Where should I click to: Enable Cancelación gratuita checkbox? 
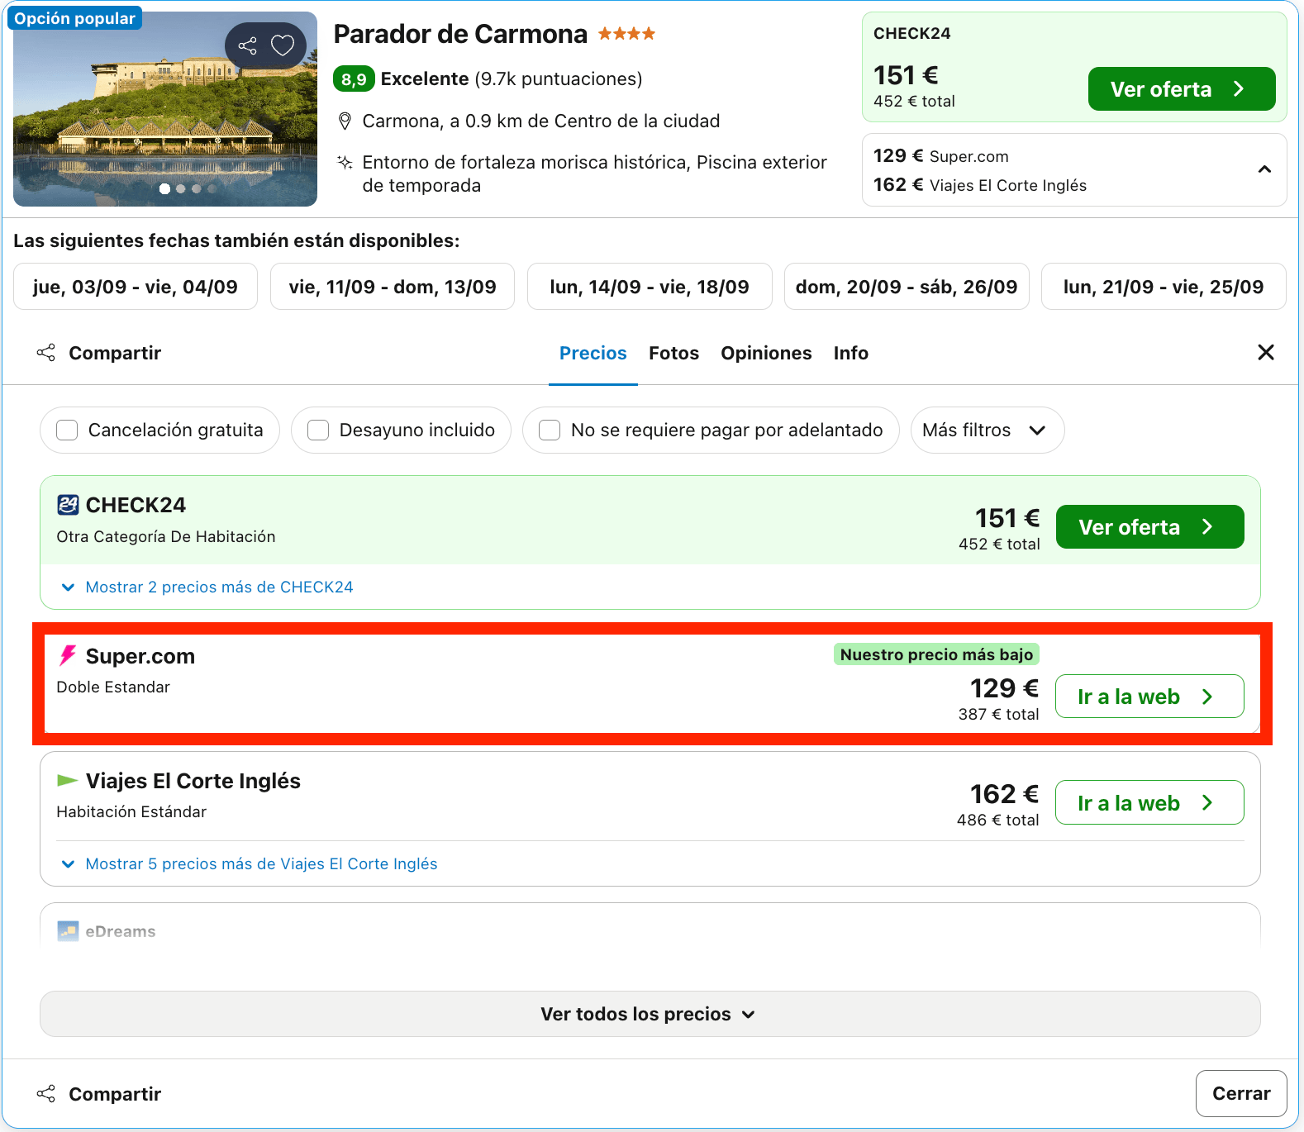(67, 430)
